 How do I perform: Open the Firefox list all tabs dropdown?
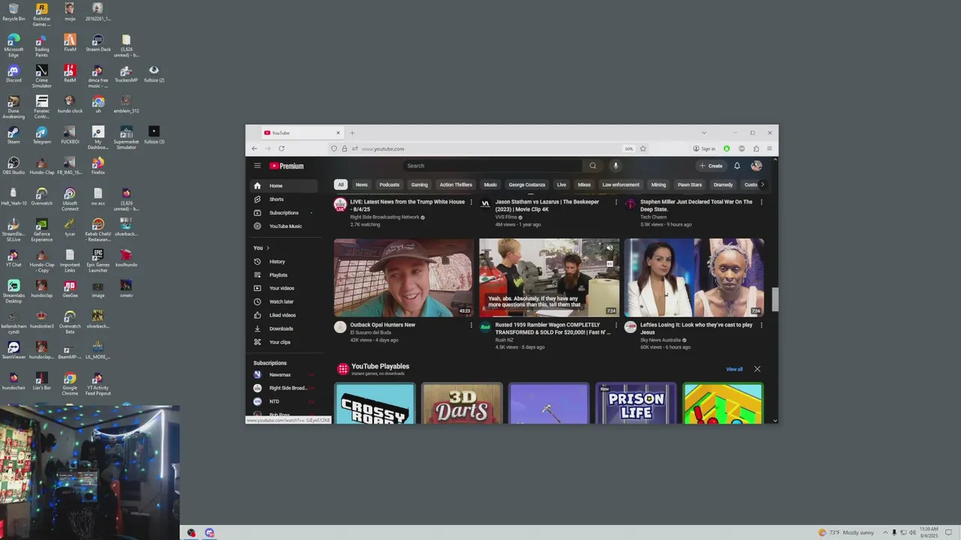pyautogui.click(x=703, y=133)
